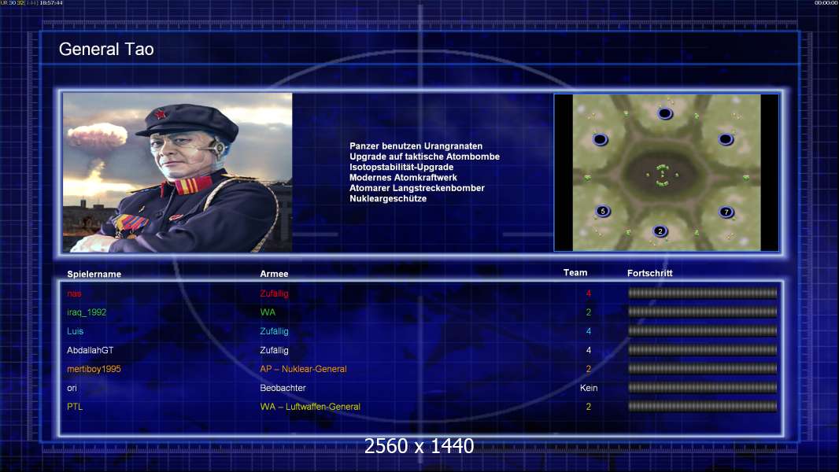Click the progress bar in the ori row

[x=702, y=388]
